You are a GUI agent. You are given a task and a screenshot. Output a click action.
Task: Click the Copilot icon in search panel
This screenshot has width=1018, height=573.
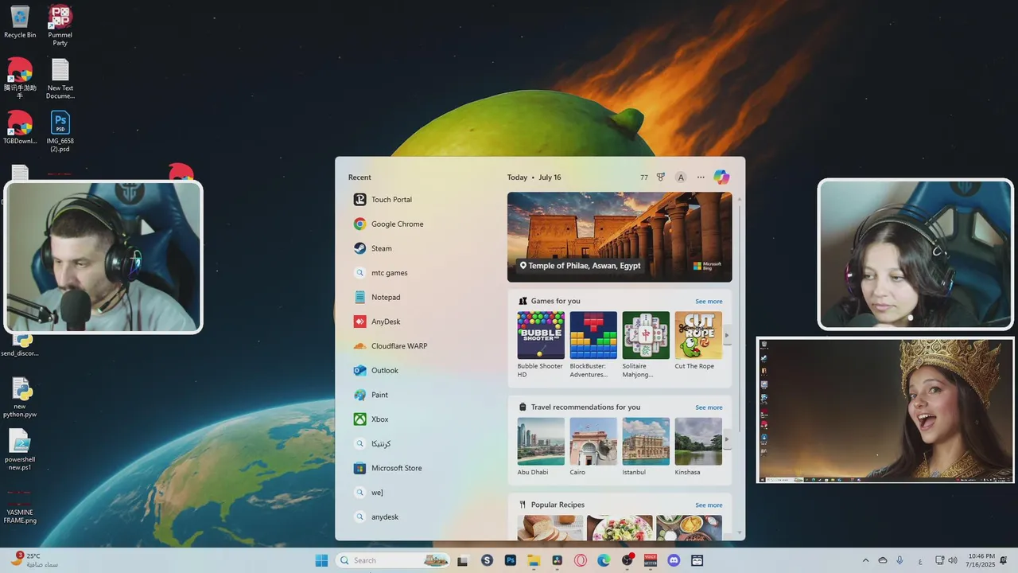[721, 177]
